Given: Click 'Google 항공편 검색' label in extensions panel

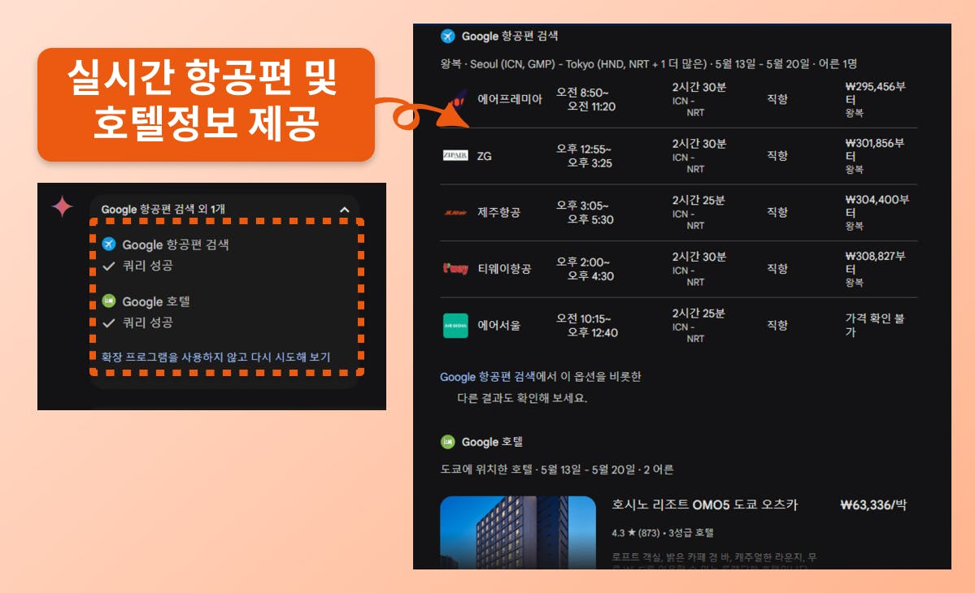Looking at the screenshot, I should (x=176, y=245).
